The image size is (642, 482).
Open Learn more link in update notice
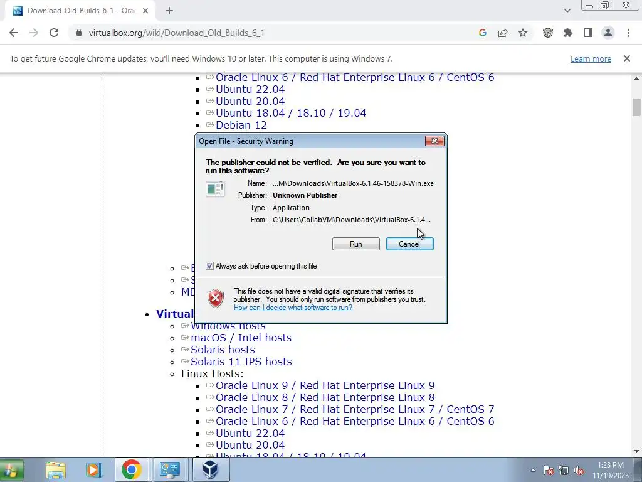click(591, 58)
